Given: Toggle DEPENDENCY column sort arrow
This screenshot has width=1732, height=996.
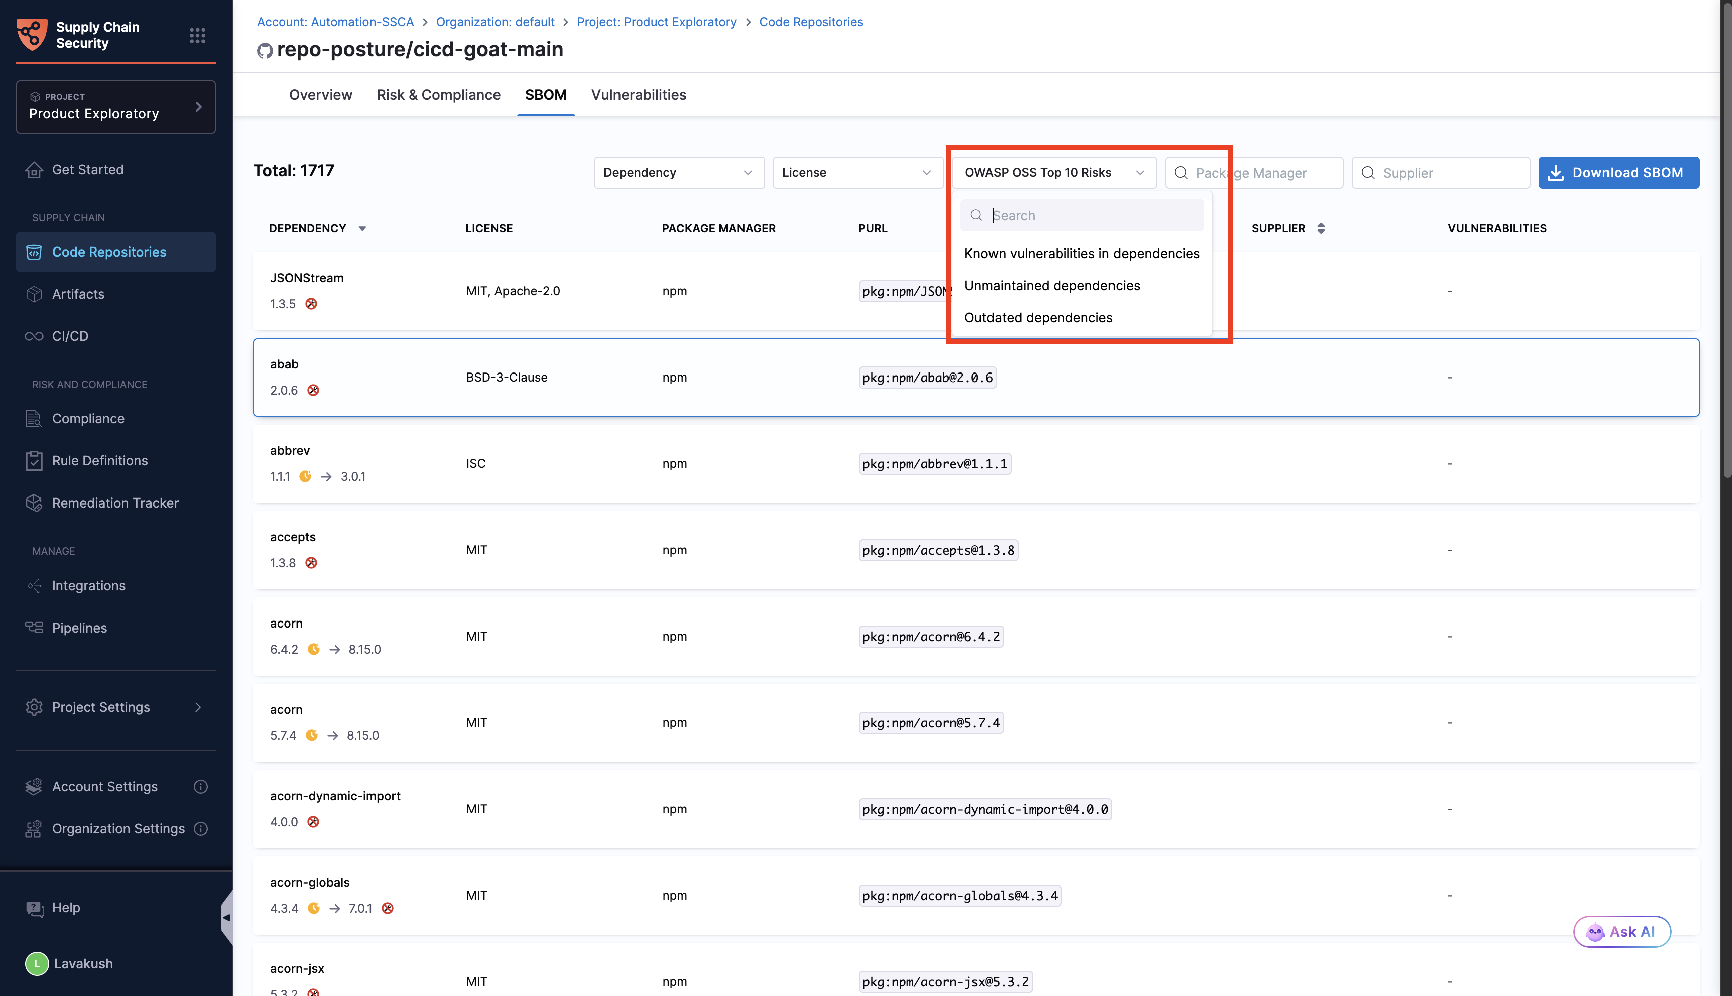Looking at the screenshot, I should pos(362,228).
